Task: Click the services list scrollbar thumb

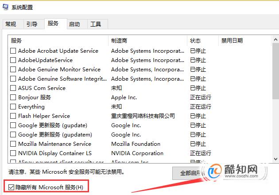Action: pos(275,71)
